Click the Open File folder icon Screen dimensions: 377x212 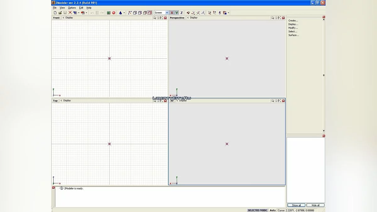[60, 13]
